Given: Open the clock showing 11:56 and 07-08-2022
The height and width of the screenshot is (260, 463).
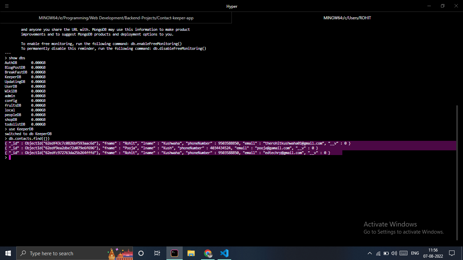Looking at the screenshot, I should (433, 253).
